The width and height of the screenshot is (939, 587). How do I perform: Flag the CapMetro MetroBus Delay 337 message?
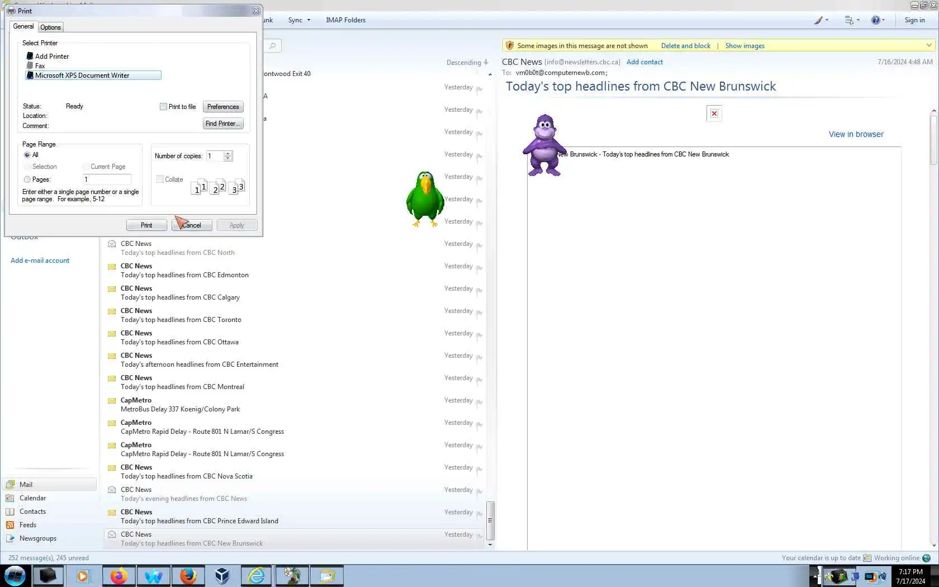[x=480, y=402]
